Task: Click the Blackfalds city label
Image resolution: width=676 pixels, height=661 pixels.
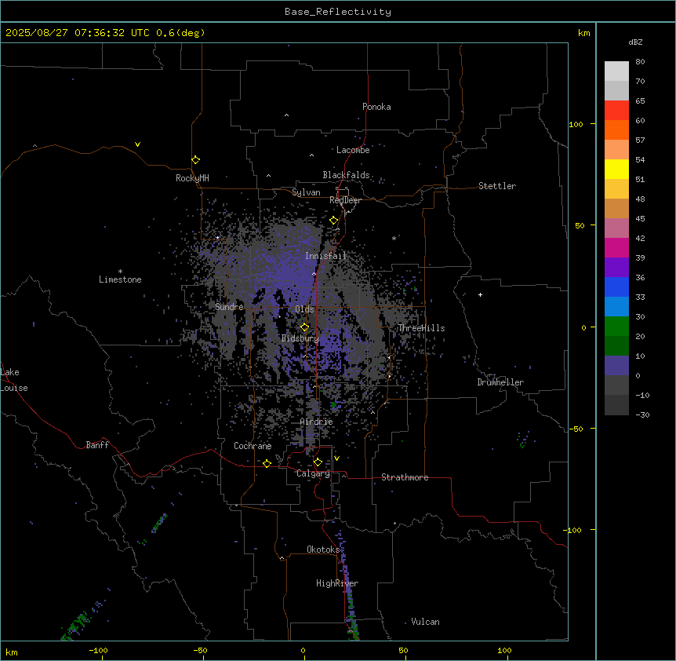Action: tap(346, 175)
